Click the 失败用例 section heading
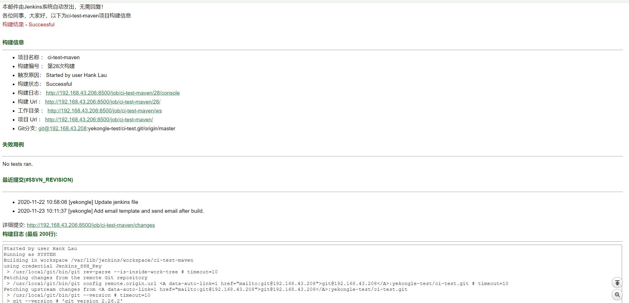This screenshot has height=303, width=629. [13, 145]
